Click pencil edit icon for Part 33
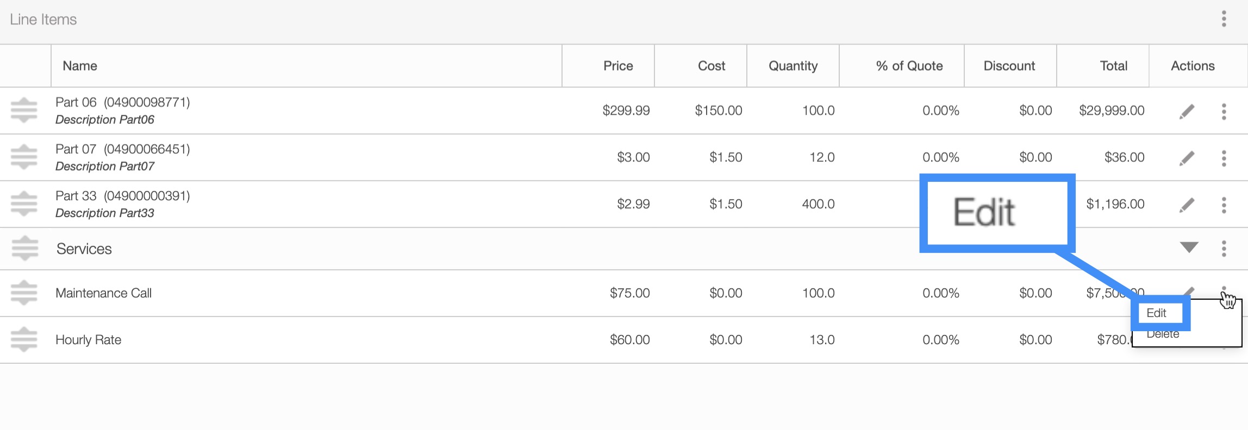Viewport: 1248px width, 430px height. 1187,205
